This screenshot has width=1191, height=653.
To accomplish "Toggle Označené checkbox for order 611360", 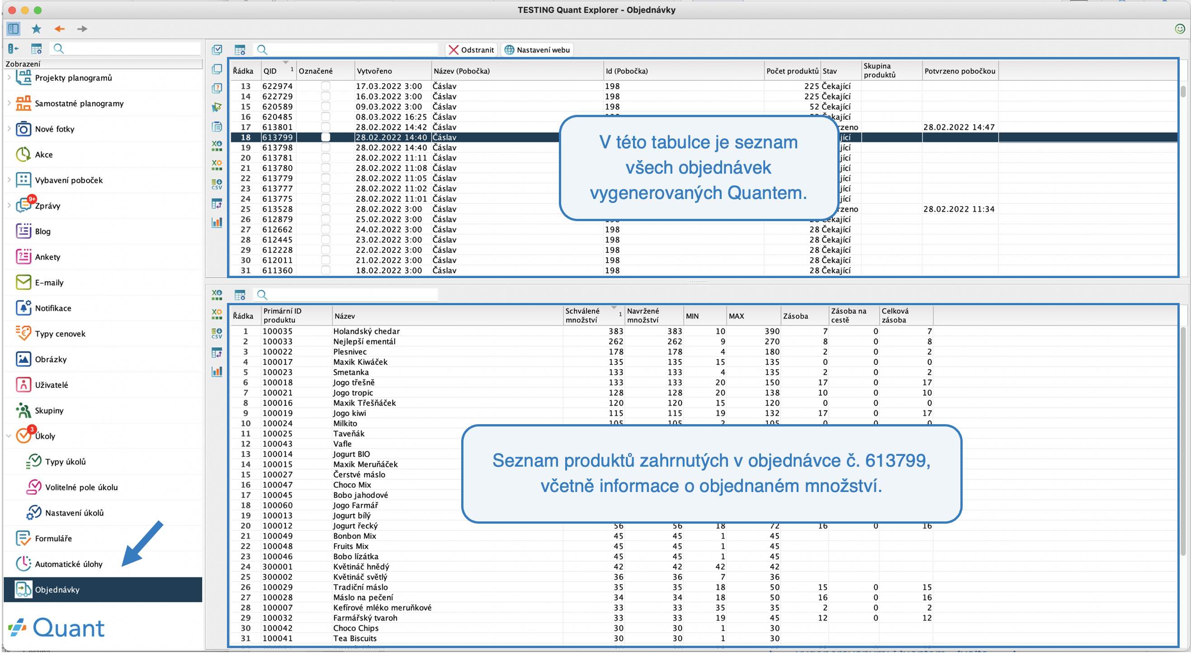I will point(326,270).
